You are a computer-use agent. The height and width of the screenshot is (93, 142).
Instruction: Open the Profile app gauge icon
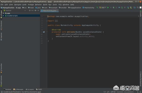[x=119, y=8]
